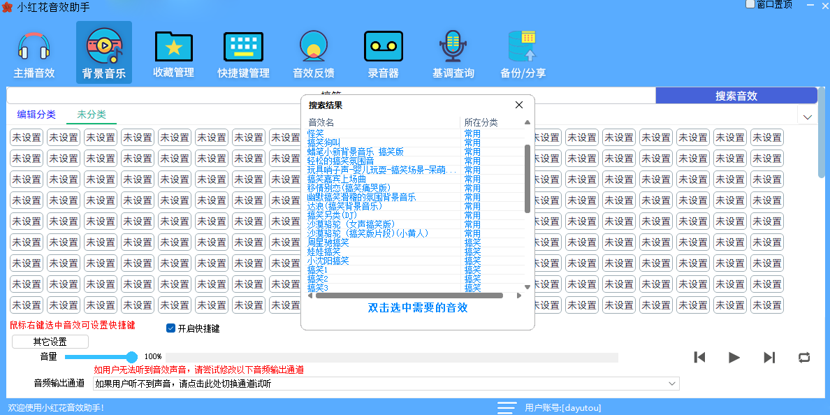Screen dimensions: 830x415
Task: Switch to the 未分类 tab
Action: tap(92, 115)
